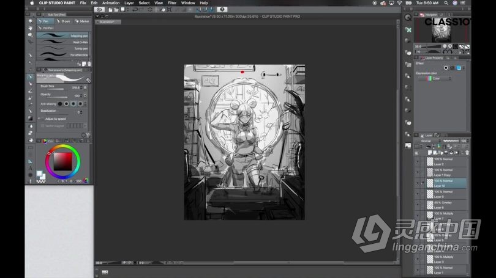Toggle visibility eye of Layer 2
Viewport: 496px width, 278px height.
coord(417,161)
